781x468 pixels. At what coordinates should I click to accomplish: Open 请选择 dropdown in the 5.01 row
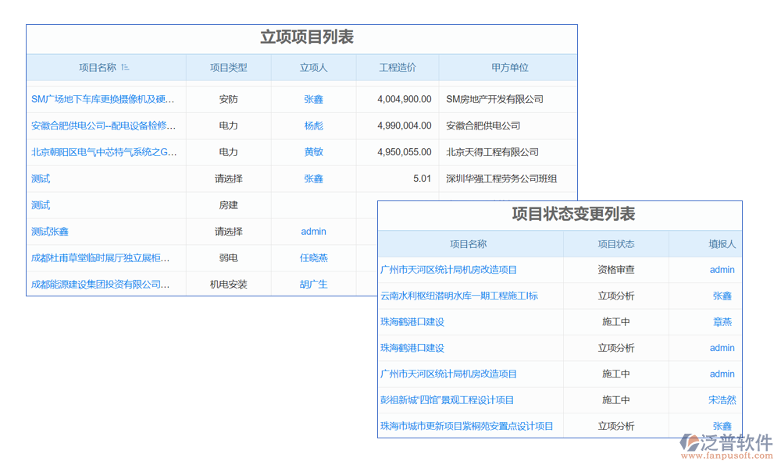[228, 179]
